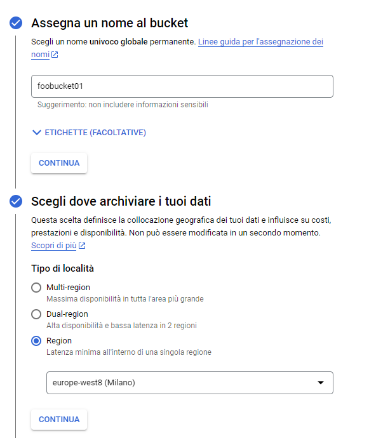
Task: Click the Dual-region option label text
Action: pos(67,314)
